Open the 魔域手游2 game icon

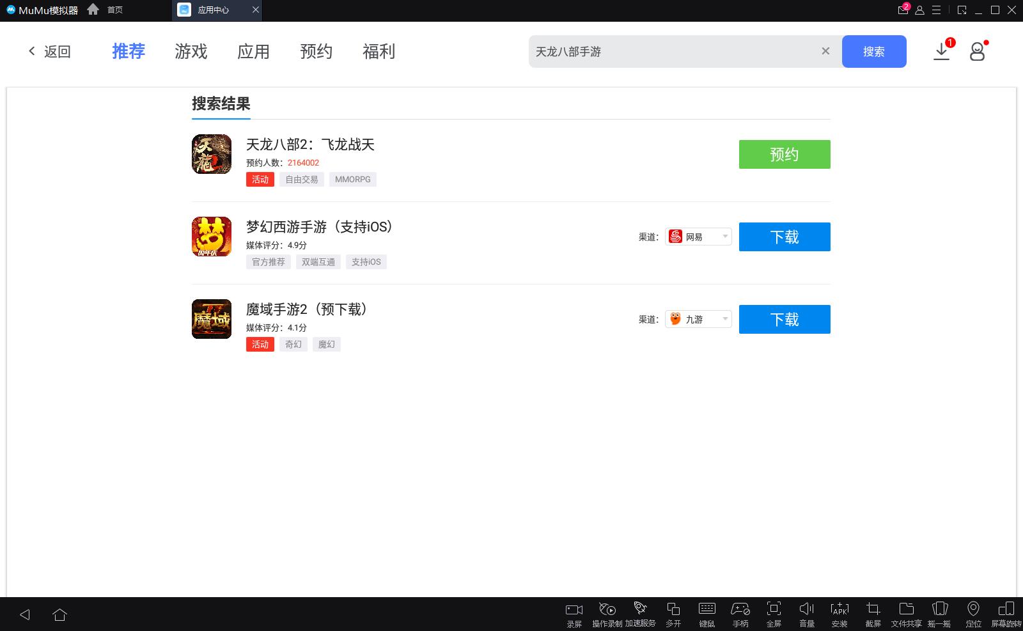click(212, 319)
